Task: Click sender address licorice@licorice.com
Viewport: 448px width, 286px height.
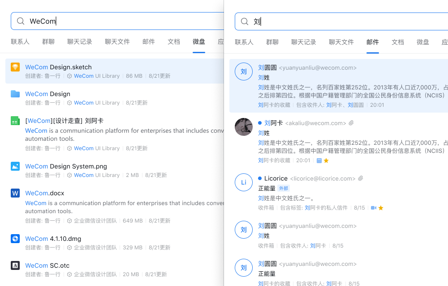Action: (x=323, y=179)
